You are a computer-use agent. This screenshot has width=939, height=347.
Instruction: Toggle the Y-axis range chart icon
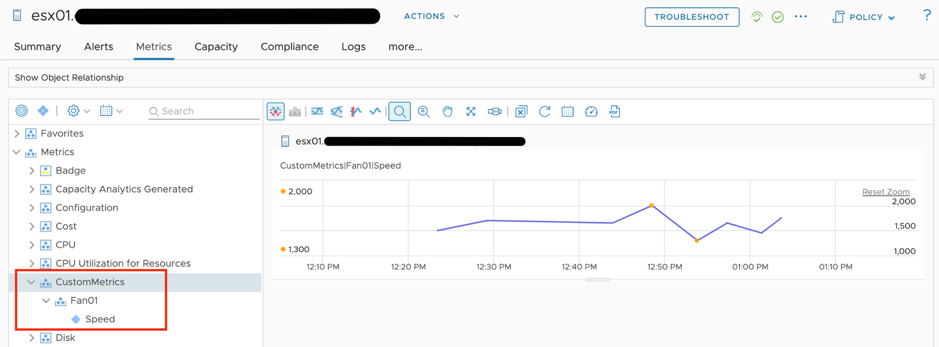click(x=317, y=111)
